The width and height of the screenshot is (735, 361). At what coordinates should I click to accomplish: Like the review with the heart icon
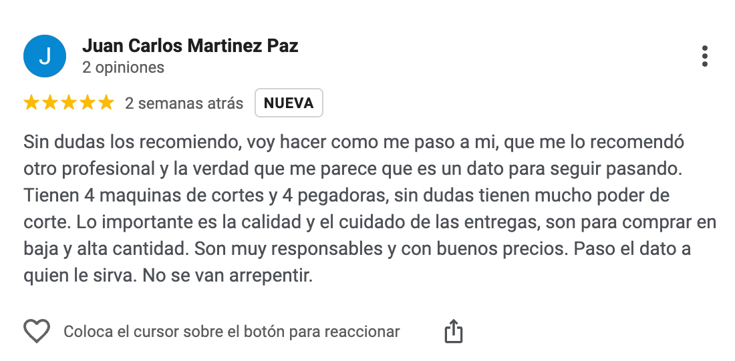point(37,331)
